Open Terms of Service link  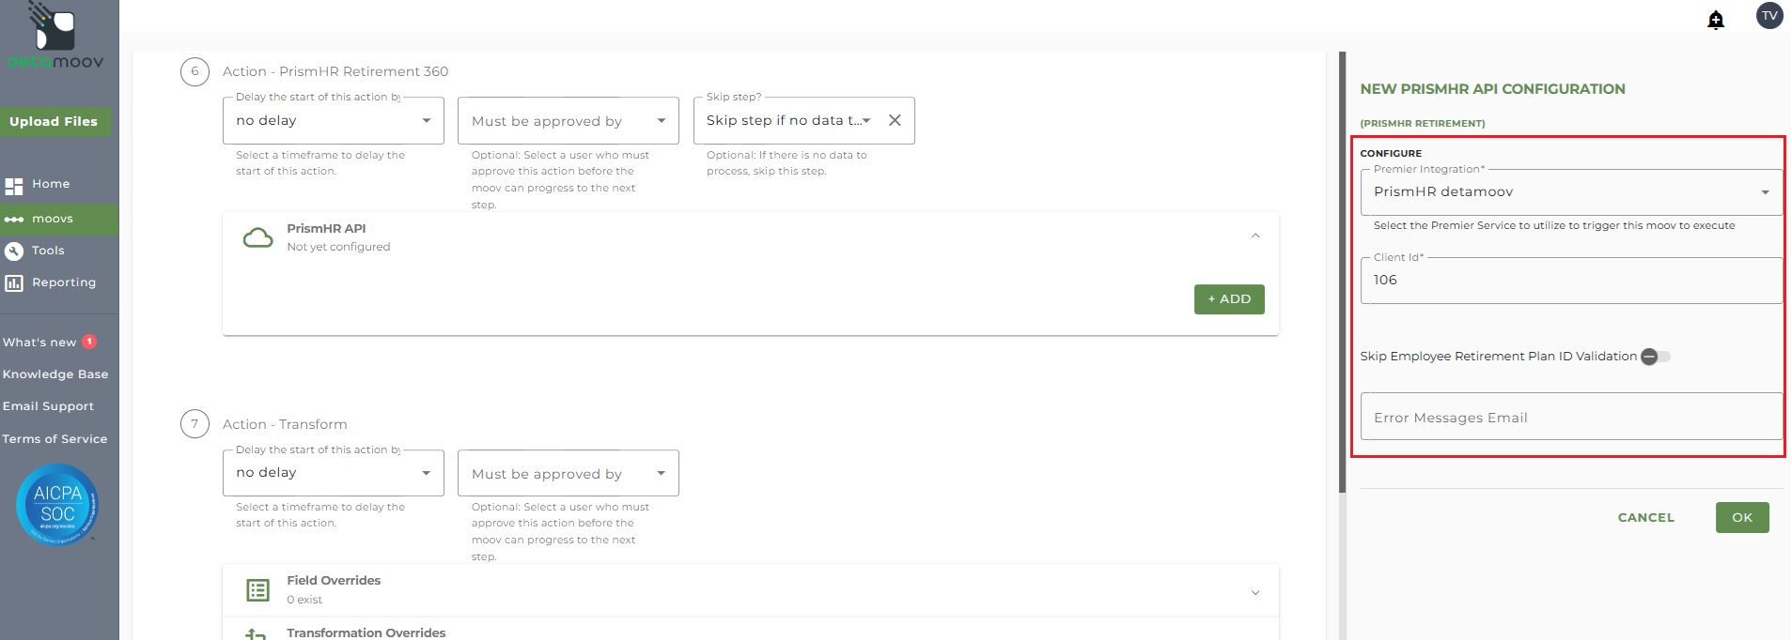(x=55, y=439)
